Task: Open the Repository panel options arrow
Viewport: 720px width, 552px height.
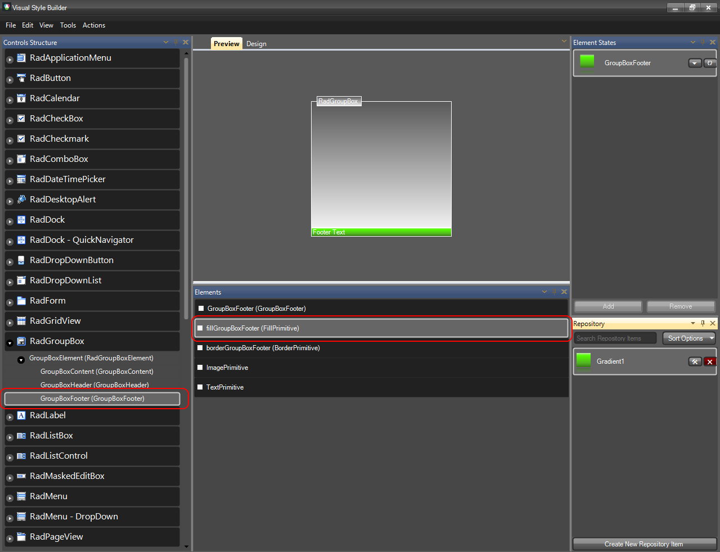Action: coord(693,323)
